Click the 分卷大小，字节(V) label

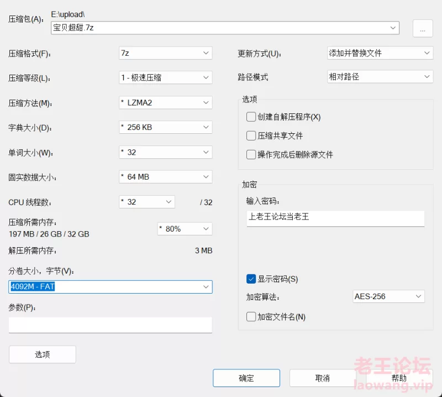(x=41, y=271)
